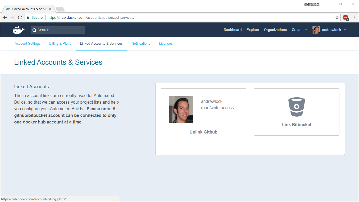The height and width of the screenshot is (202, 359).
Task: Go to the Notifications tab
Action: 141,44
